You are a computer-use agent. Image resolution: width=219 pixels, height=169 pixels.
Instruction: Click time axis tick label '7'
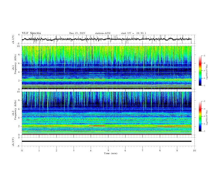[x=143, y=150]
